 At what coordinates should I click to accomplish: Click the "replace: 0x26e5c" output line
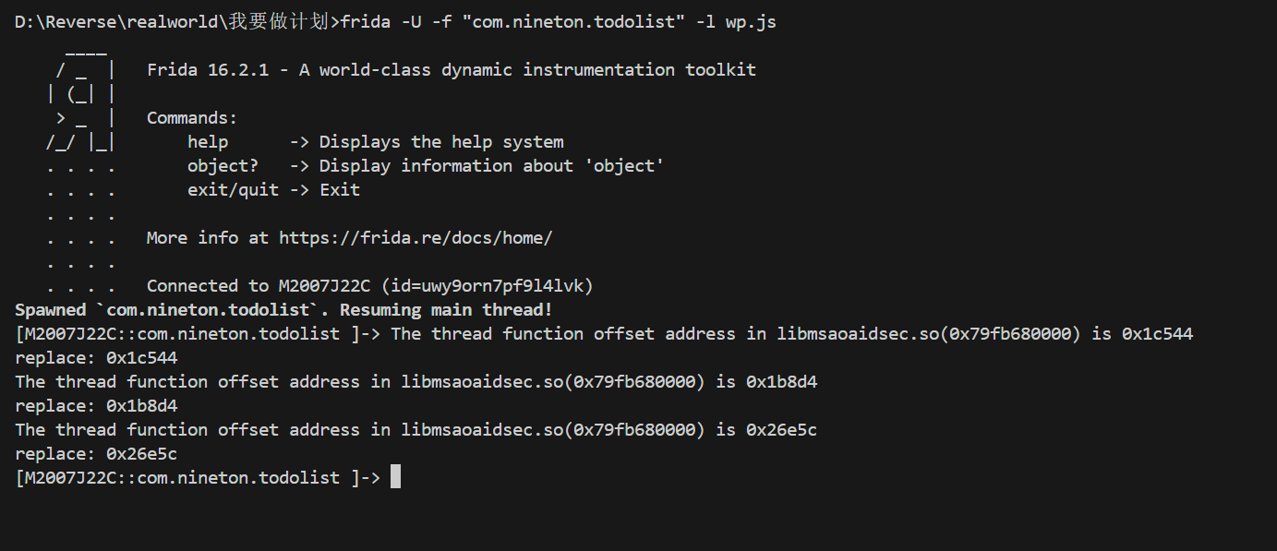coord(96,454)
